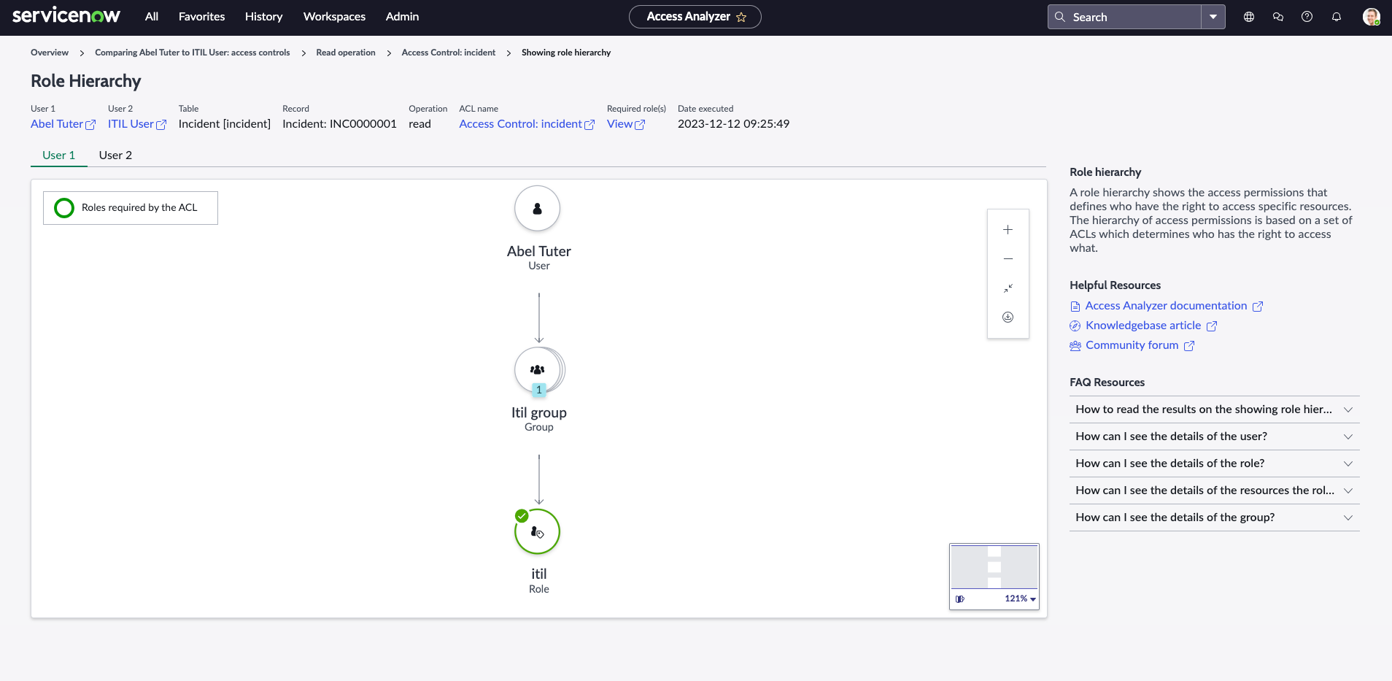Open the chat conversations icon
The image size is (1392, 681).
[x=1278, y=17]
